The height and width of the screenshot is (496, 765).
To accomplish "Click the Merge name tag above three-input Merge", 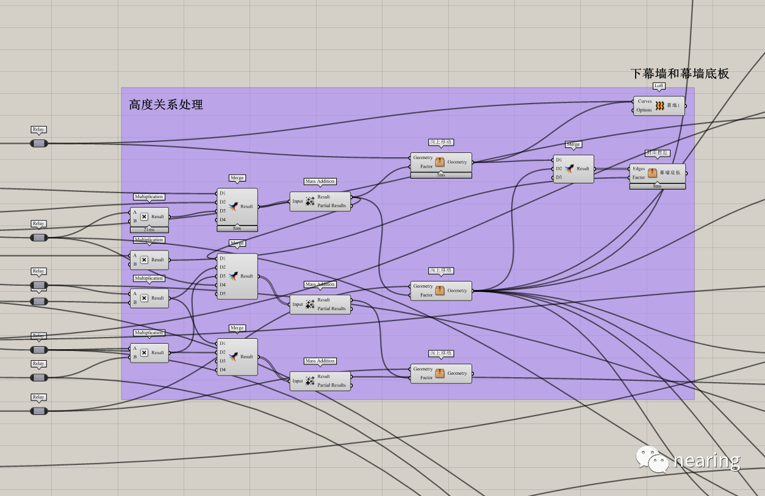I will pyautogui.click(x=573, y=144).
